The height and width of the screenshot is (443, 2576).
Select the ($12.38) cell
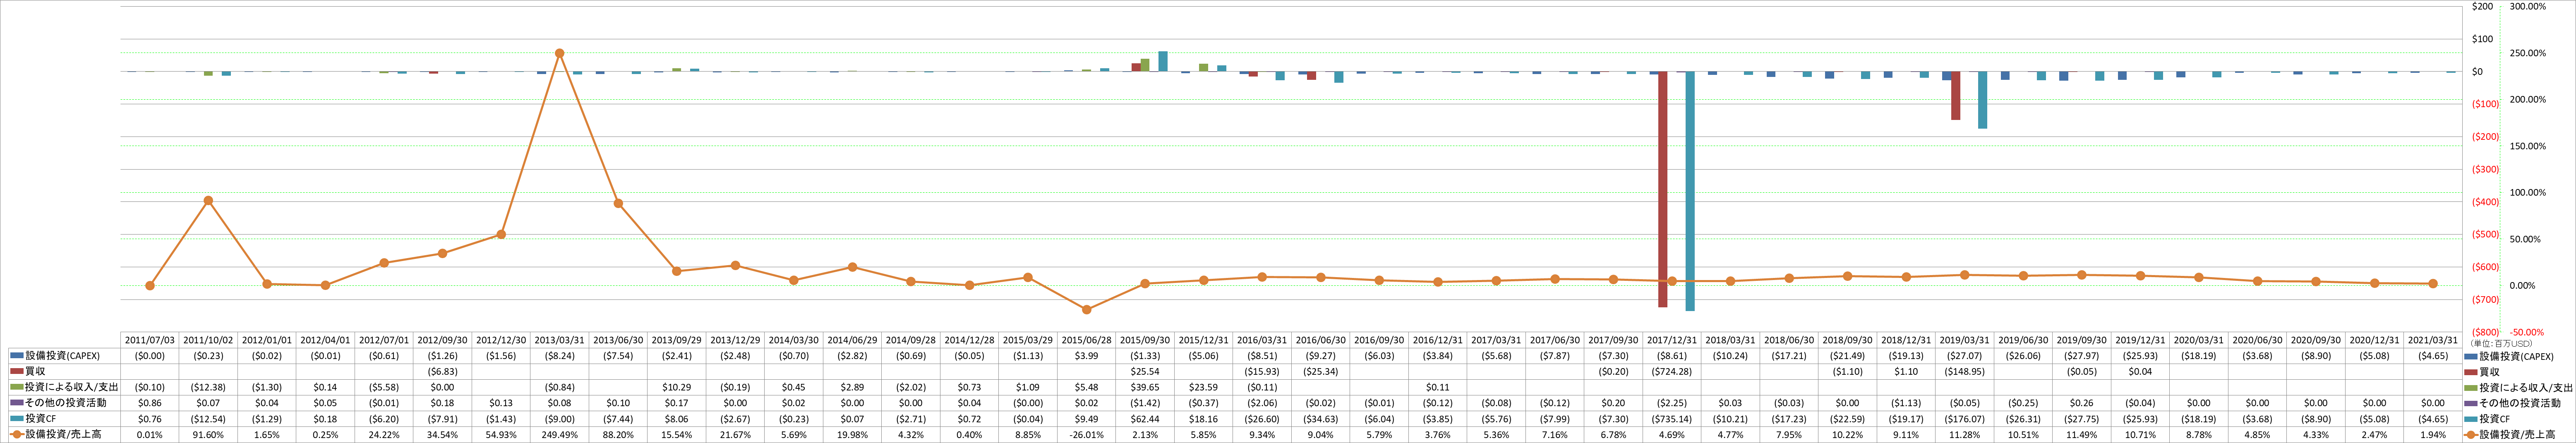pyautogui.click(x=208, y=387)
